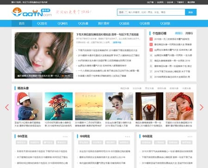Switch to the 月排行 ranking tab
This screenshot has height=168, width=208.
[x=189, y=33]
